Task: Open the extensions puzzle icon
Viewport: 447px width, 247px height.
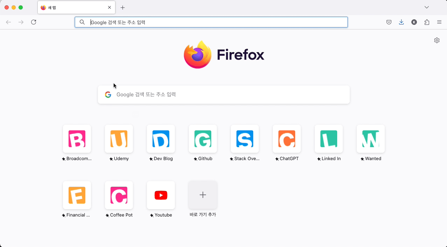Action: tap(427, 22)
